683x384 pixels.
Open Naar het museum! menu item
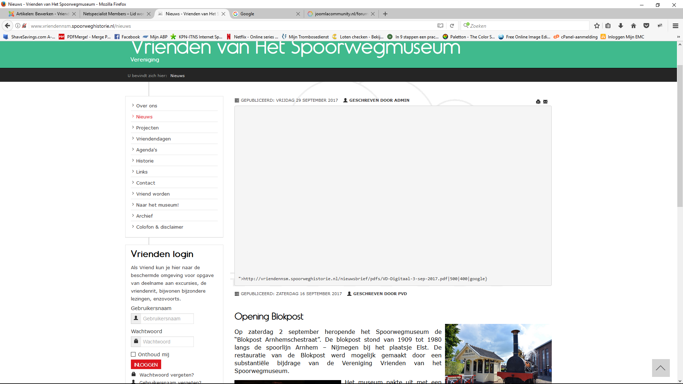pyautogui.click(x=157, y=205)
